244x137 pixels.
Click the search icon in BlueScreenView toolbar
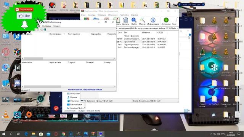(x=42, y=30)
